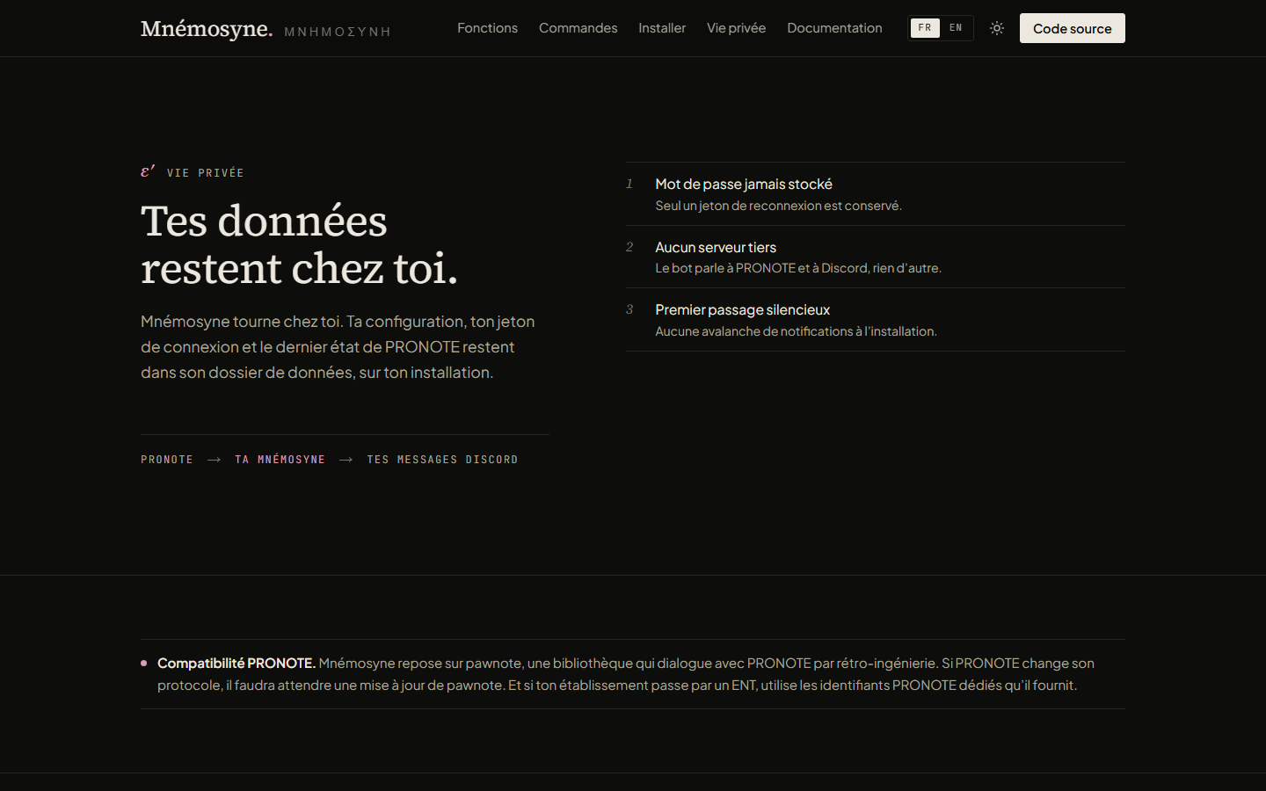This screenshot has width=1266, height=791.
Task: Switch language to FR
Action: pyautogui.click(x=925, y=28)
